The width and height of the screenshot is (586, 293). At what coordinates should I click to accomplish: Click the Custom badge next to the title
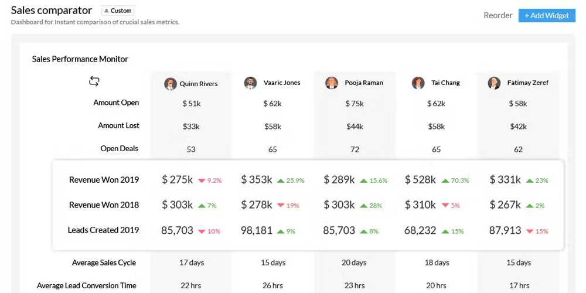point(117,11)
